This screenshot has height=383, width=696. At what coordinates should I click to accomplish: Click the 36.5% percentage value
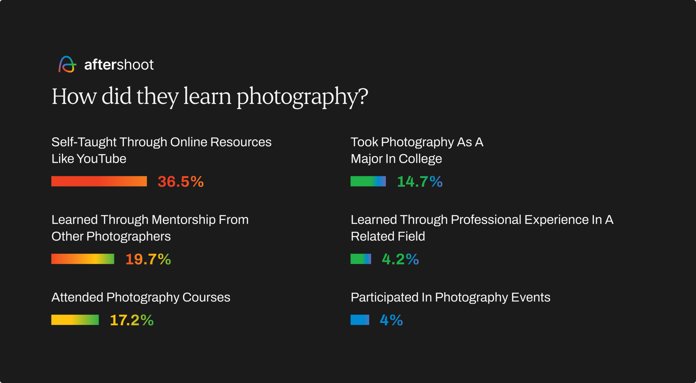[181, 182]
